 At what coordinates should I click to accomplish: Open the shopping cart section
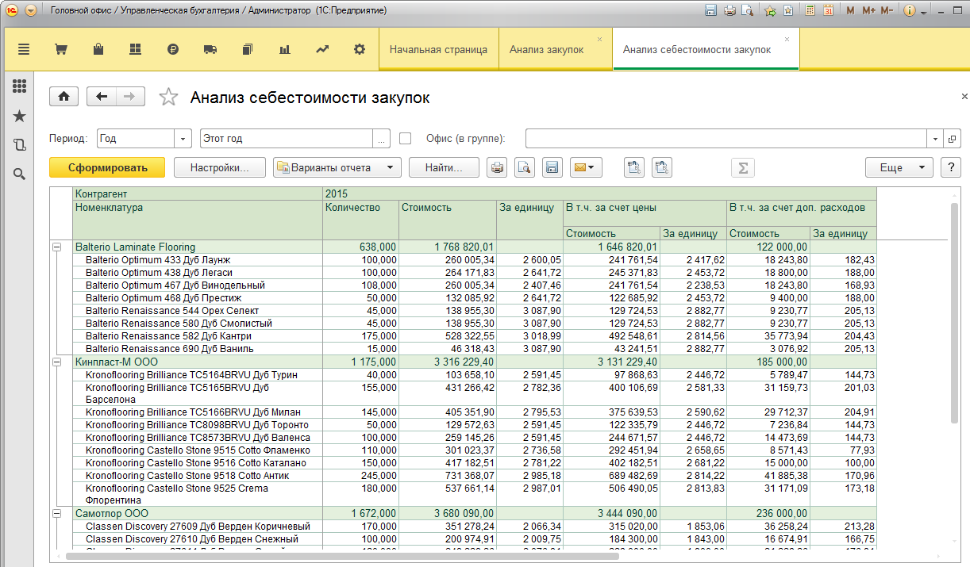click(60, 49)
